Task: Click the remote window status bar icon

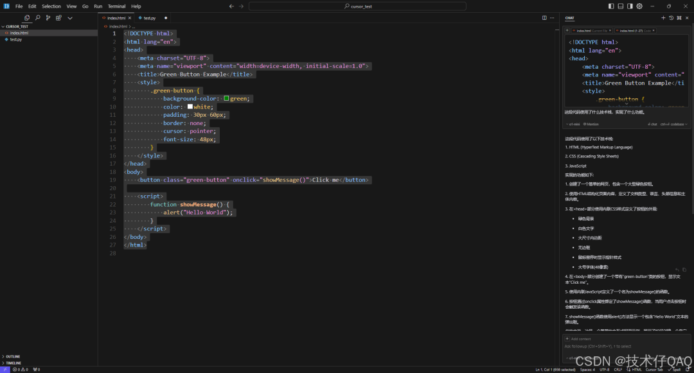Action: [5, 369]
